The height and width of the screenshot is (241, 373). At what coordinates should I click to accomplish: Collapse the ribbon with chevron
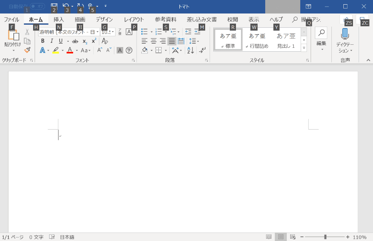pos(368,60)
